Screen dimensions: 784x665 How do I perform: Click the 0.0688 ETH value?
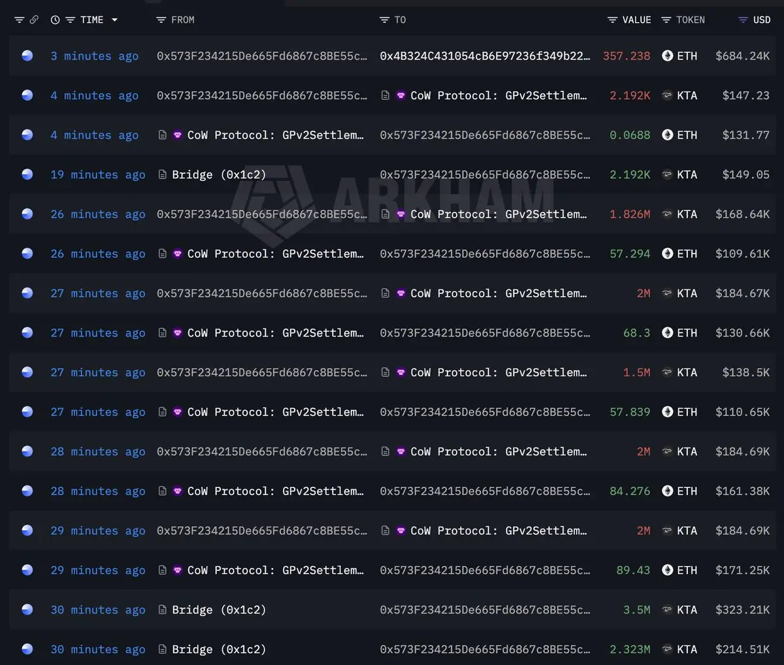(x=630, y=135)
